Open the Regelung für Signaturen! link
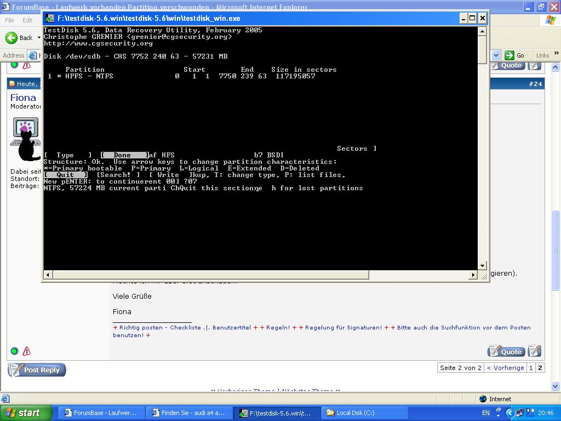This screenshot has height=421, width=561. click(x=343, y=328)
